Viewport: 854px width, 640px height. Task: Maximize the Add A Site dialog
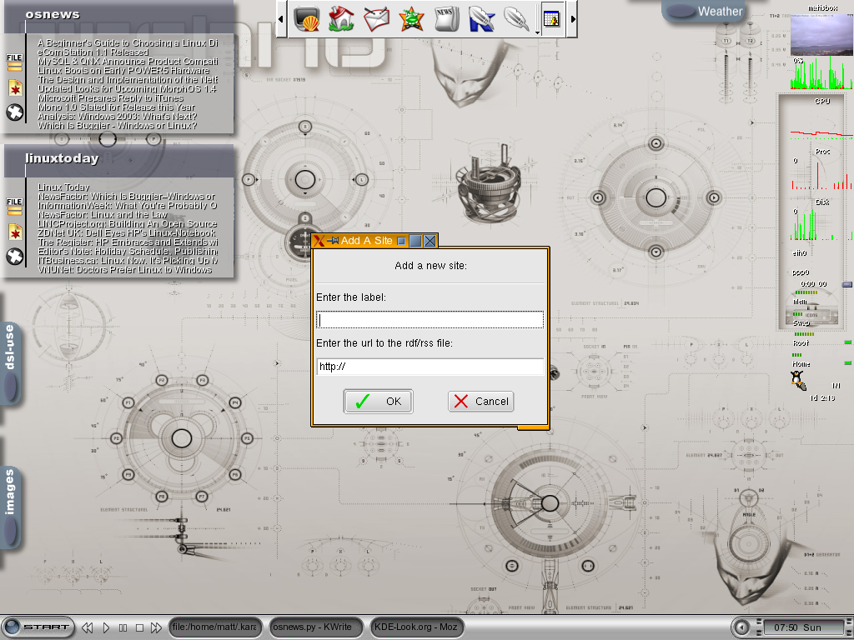415,241
